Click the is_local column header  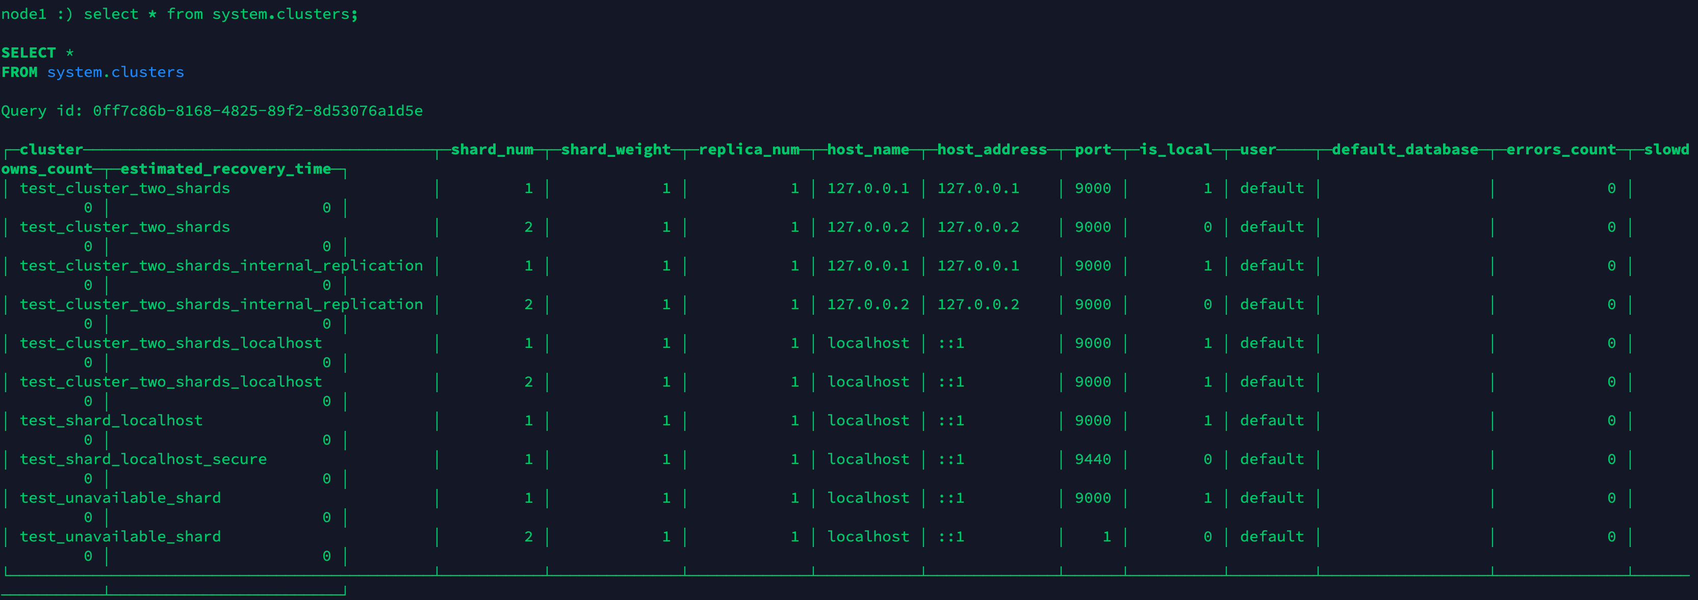click(1175, 150)
